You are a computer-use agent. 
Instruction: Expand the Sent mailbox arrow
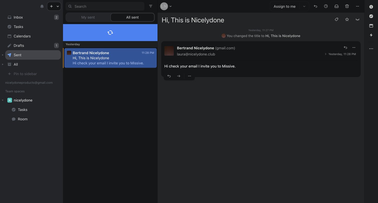[x=3, y=55]
